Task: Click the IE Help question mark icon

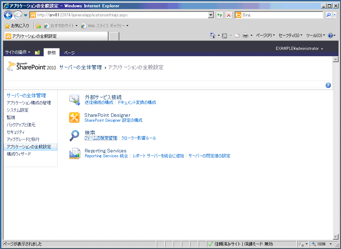Action: (330, 36)
